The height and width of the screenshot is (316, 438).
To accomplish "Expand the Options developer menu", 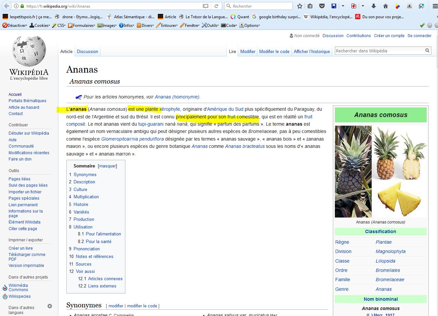I will (250, 25).
